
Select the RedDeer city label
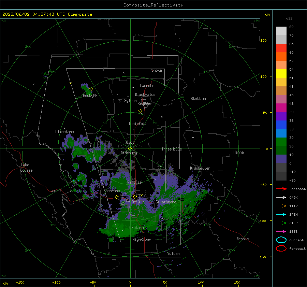[145, 103]
